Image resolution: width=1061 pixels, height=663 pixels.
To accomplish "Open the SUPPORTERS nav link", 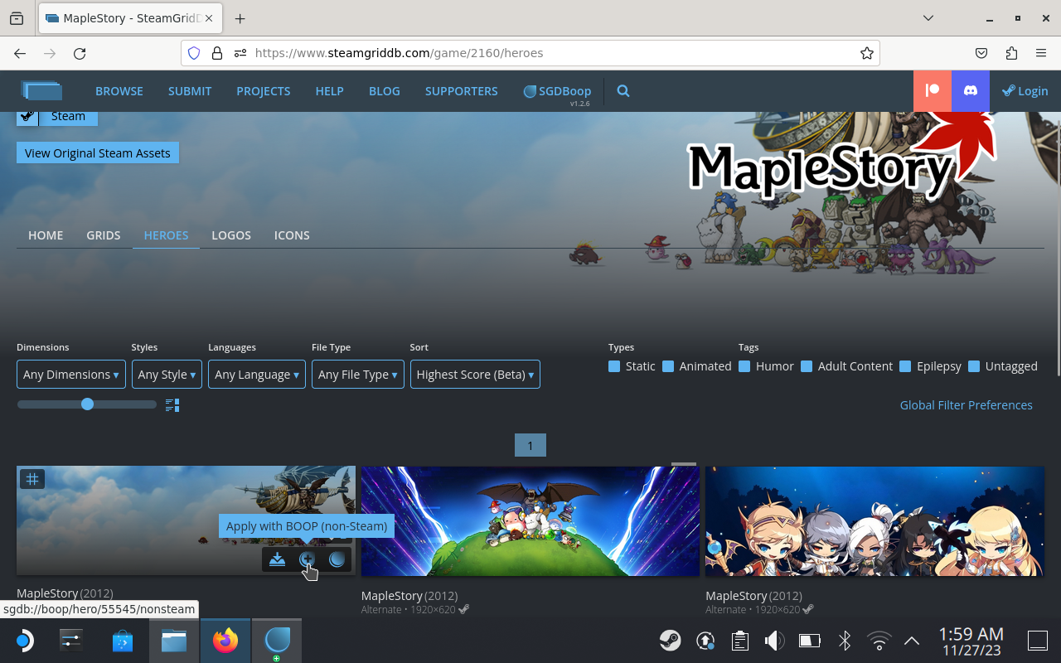I will tap(462, 91).
